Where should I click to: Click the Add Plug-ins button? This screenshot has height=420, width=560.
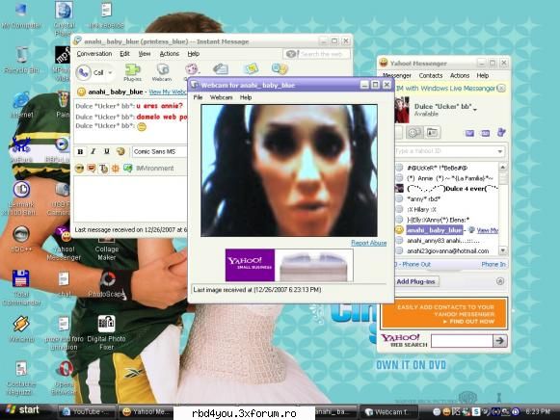pos(415,281)
